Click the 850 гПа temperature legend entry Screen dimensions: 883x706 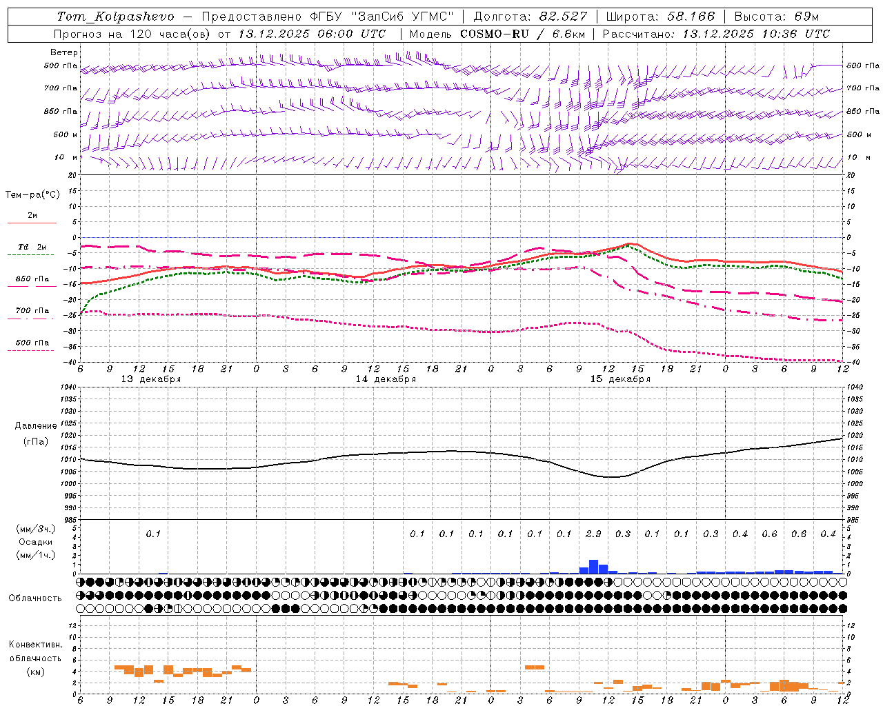tap(32, 279)
